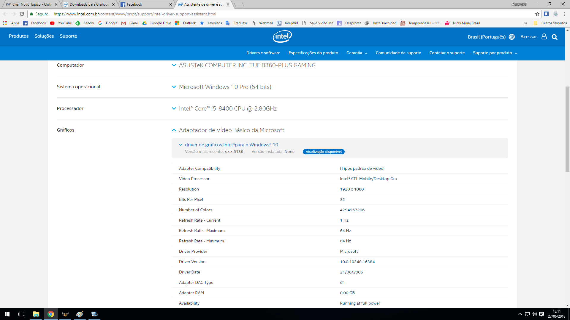570x320 pixels.
Task: Open Suporte menu
Action: pyautogui.click(x=68, y=36)
